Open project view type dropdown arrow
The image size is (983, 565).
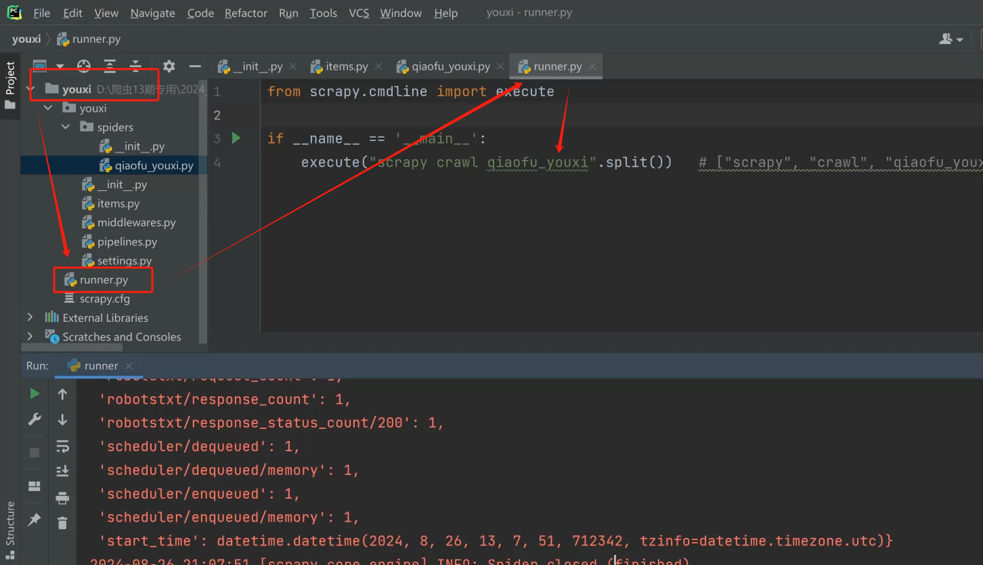pos(60,66)
